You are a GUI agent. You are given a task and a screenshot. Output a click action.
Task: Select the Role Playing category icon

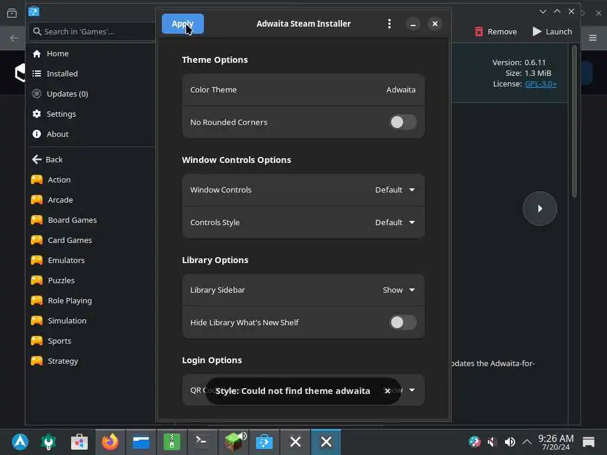37,300
